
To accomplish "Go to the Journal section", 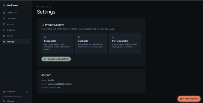I will 16,24.
